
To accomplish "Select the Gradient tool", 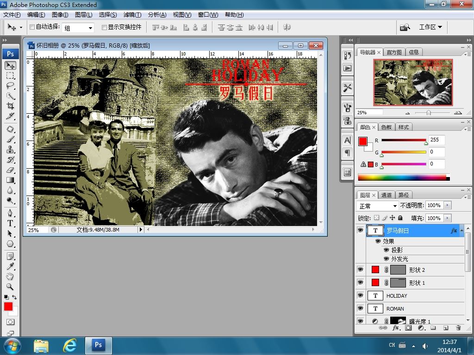I will click(x=10, y=180).
